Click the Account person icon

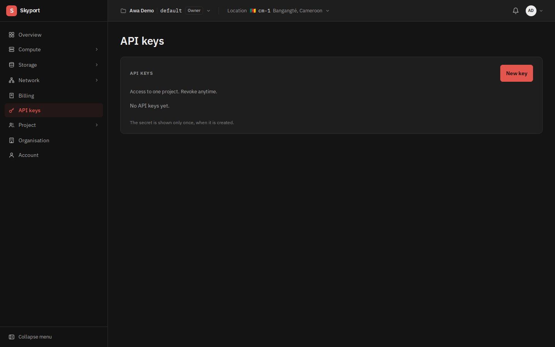point(12,155)
